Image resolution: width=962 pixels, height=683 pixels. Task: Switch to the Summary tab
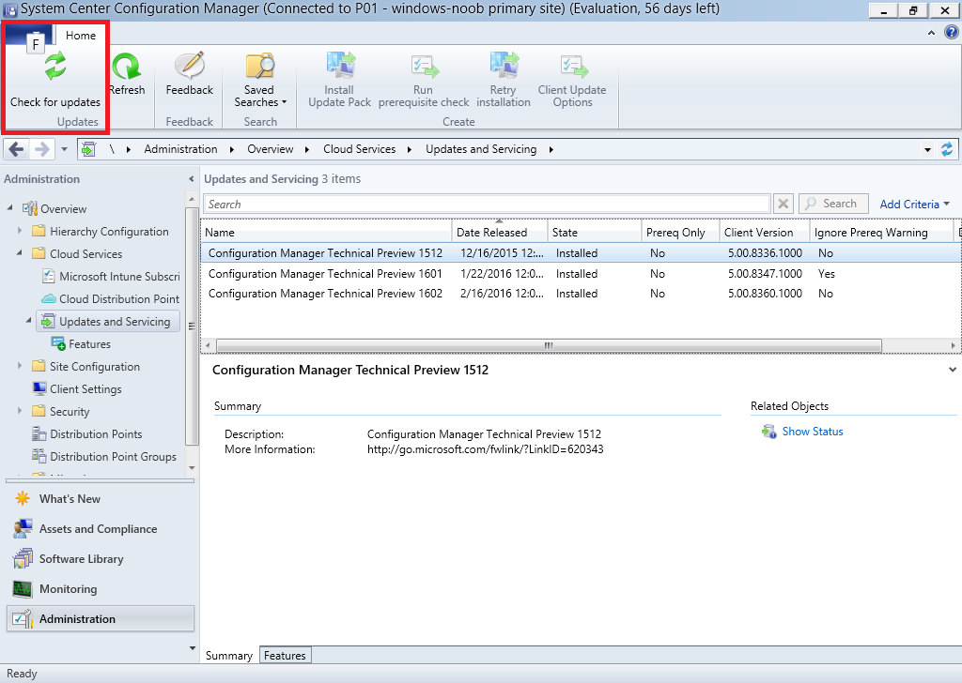(229, 656)
